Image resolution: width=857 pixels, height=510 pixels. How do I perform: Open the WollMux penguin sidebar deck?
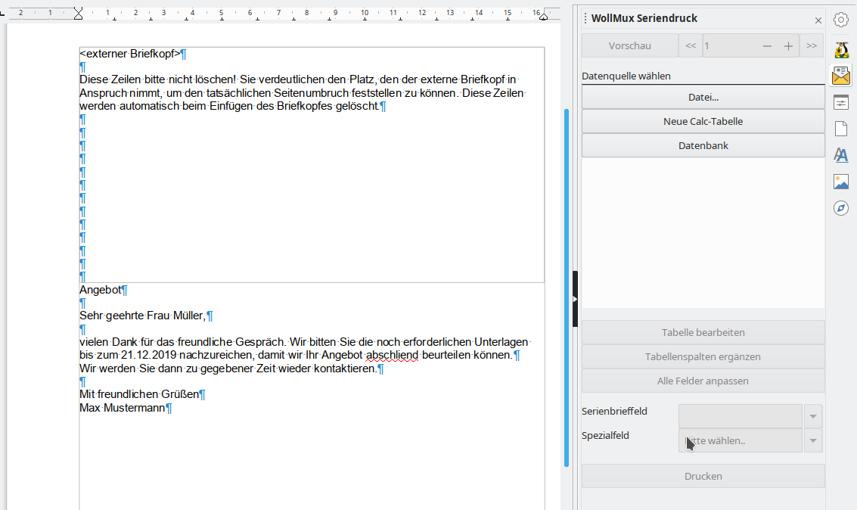840,49
